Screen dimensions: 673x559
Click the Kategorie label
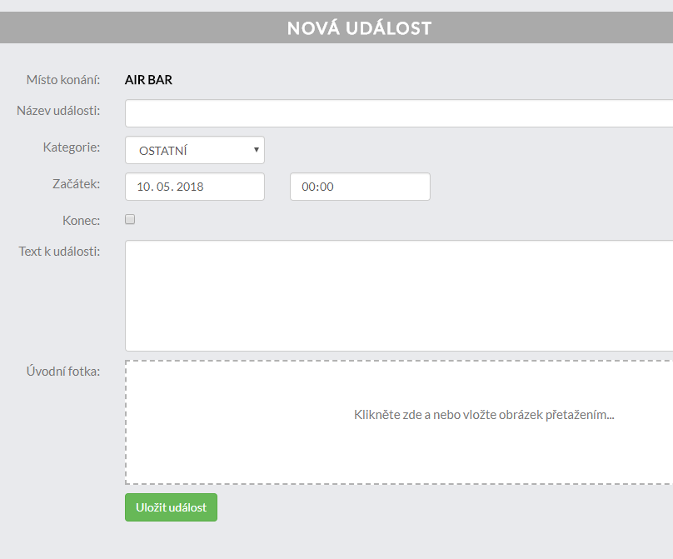point(72,147)
